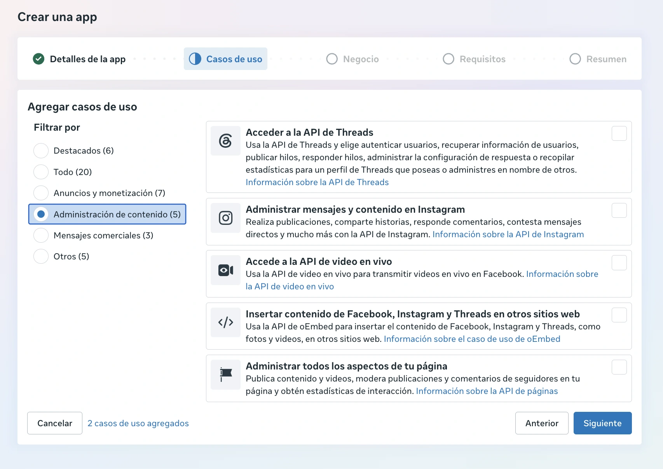The height and width of the screenshot is (469, 663).
Task: Follow Información sobre la API de páginas link
Action: (487, 391)
